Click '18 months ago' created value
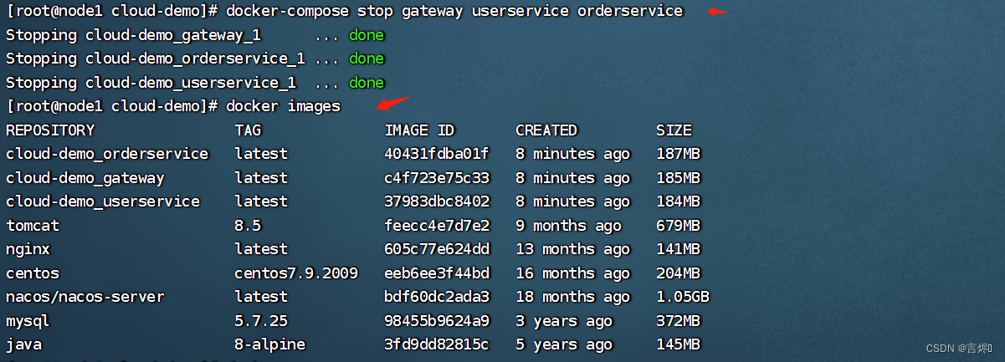The image size is (1005, 362). tap(573, 297)
